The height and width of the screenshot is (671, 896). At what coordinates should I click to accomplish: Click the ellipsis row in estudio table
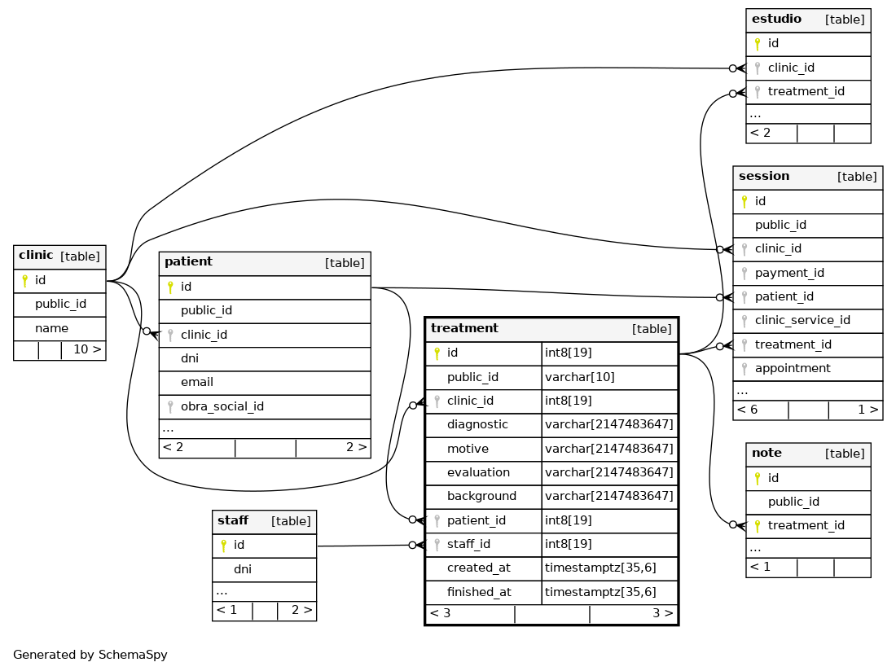coord(808,114)
